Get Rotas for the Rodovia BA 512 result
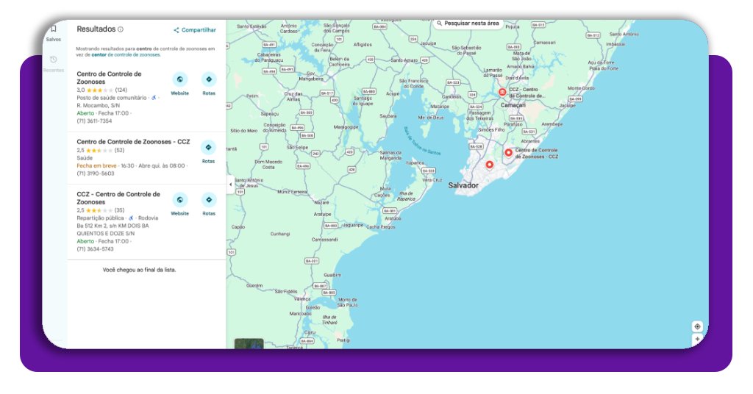Viewport: 753px width, 394px height. pos(209,201)
